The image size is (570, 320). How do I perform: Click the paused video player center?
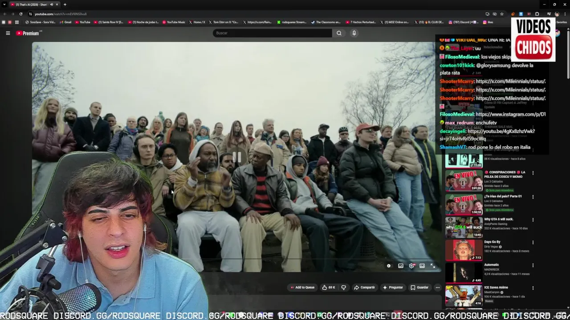tap(236, 156)
